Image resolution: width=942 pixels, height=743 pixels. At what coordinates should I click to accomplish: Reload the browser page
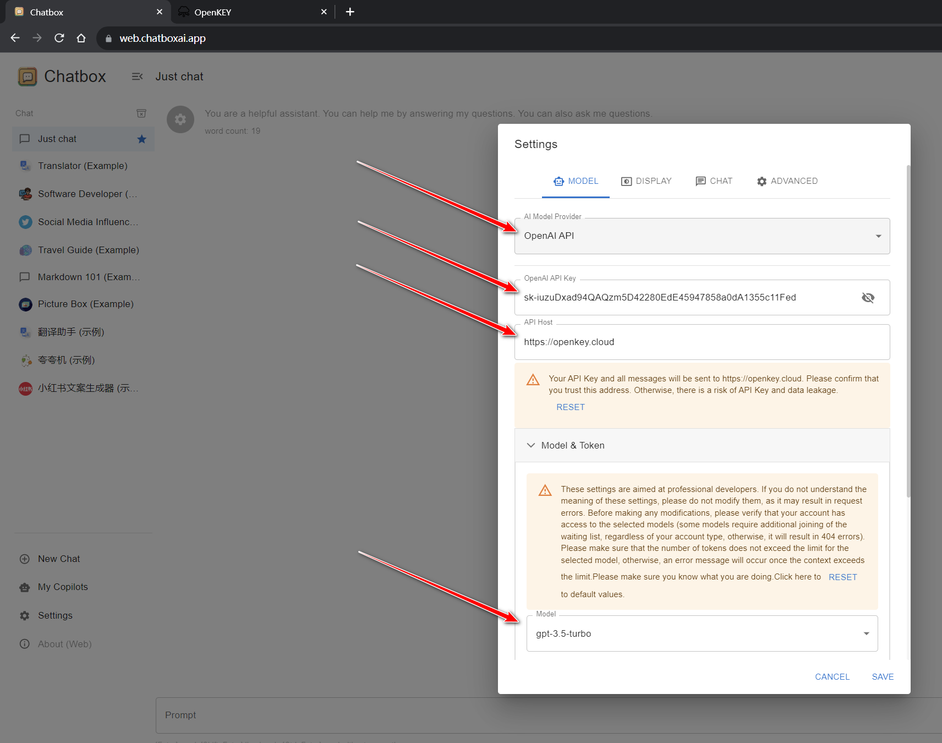pyautogui.click(x=59, y=38)
